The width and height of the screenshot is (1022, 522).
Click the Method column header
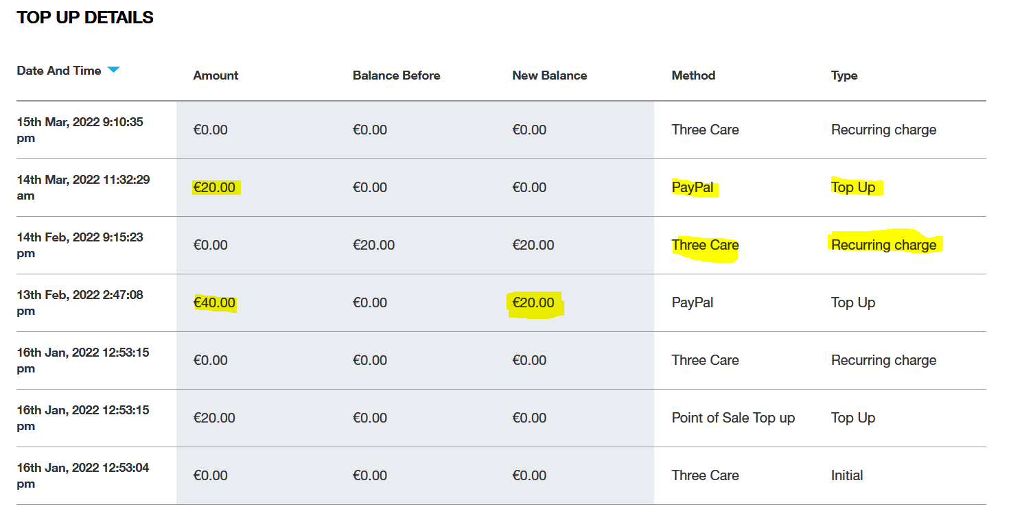tap(693, 75)
